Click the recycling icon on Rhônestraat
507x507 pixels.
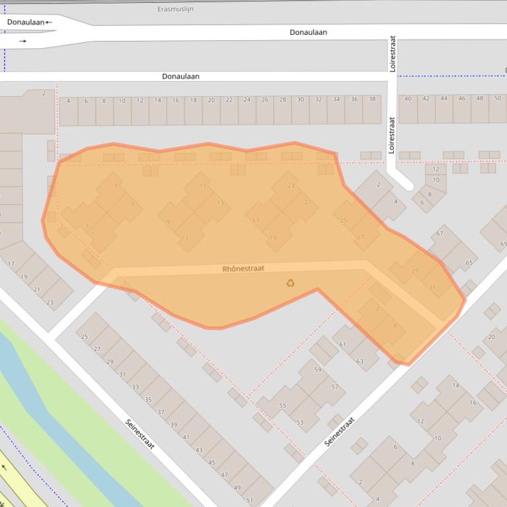290,283
